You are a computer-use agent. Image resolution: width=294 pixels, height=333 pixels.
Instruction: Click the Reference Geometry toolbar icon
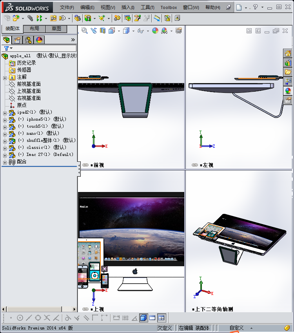click(102, 18)
